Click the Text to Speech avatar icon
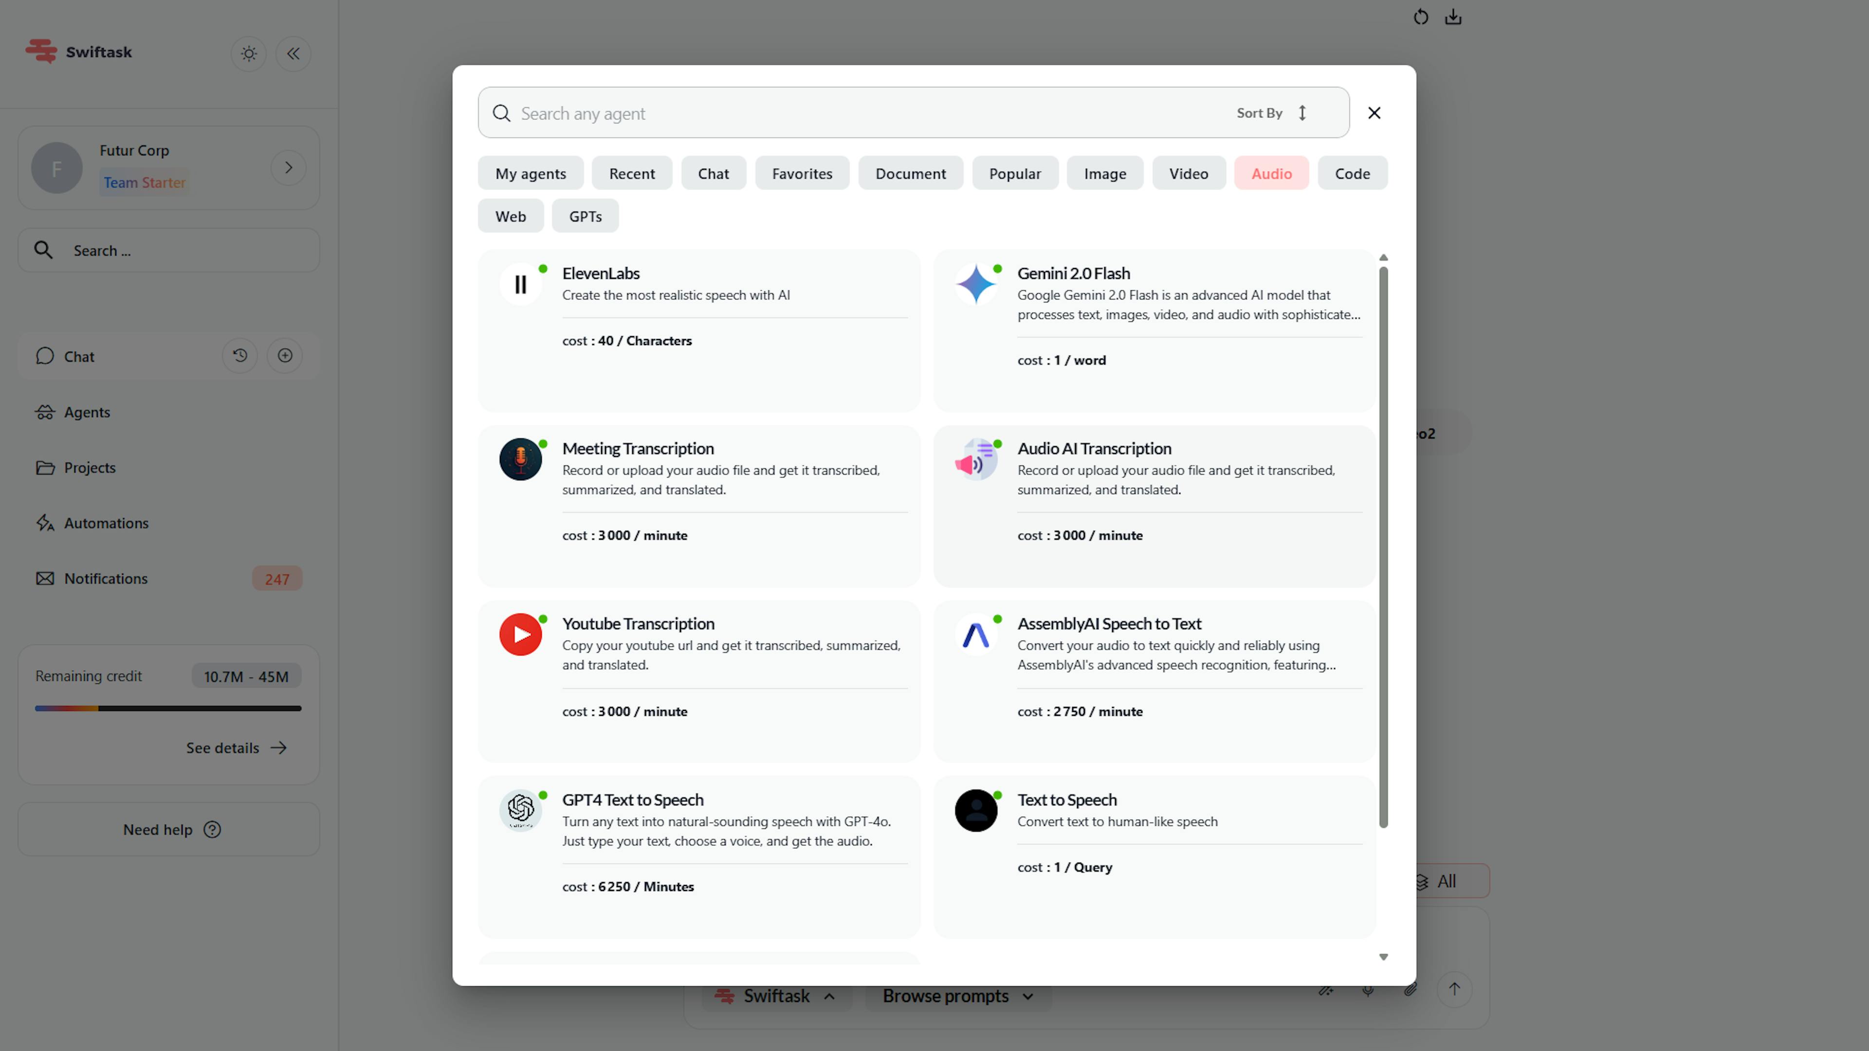1869x1051 pixels. [976, 810]
